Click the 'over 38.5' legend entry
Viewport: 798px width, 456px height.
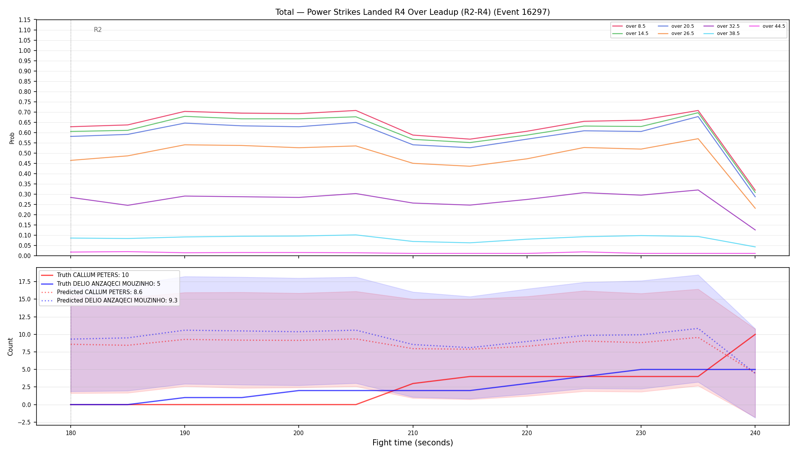722,33
